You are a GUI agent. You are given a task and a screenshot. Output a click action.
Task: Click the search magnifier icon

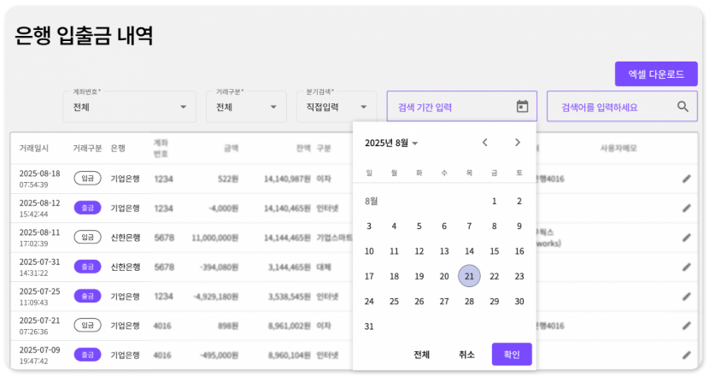pyautogui.click(x=683, y=107)
